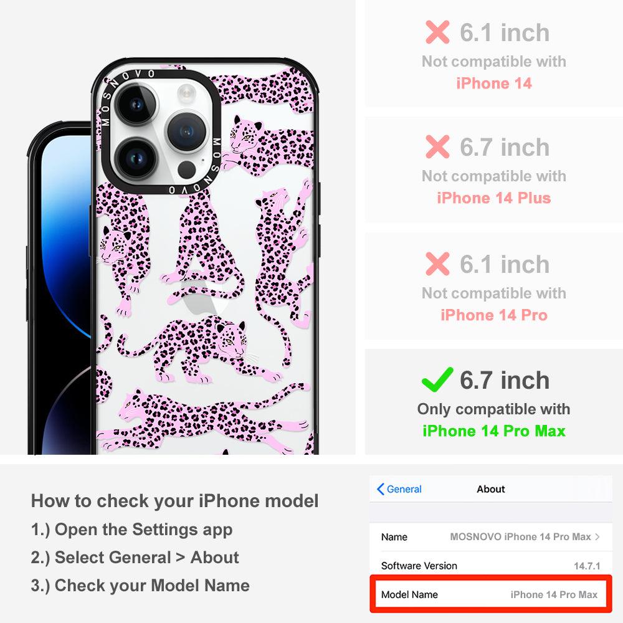Image resolution: width=623 pixels, height=623 pixels.
Task: Tap the blue back chevron beside General
Action: pos(380,489)
